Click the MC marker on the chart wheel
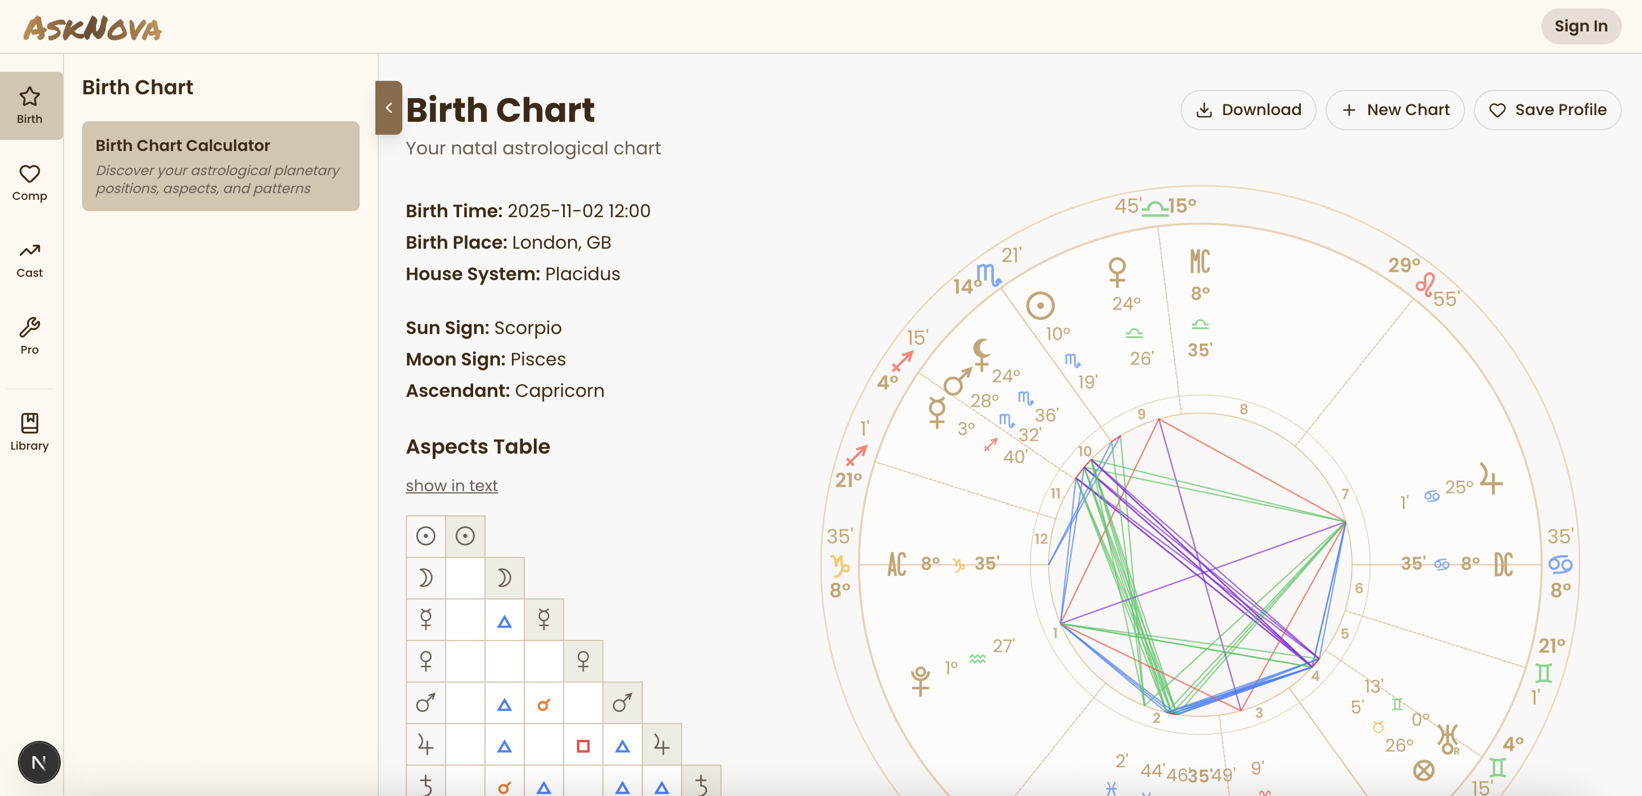The height and width of the screenshot is (796, 1642). pyautogui.click(x=1200, y=262)
